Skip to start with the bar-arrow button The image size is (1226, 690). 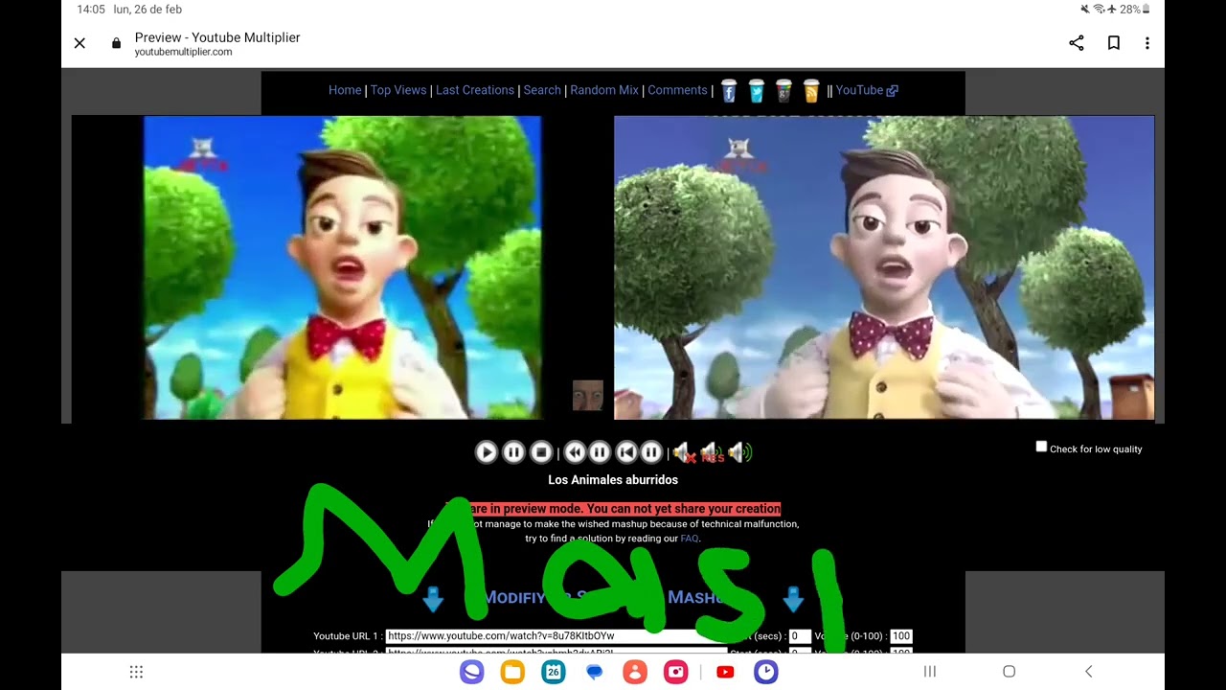click(x=626, y=452)
